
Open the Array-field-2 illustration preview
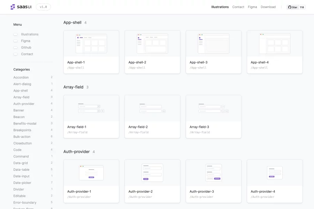pyautogui.click(x=152, y=108)
